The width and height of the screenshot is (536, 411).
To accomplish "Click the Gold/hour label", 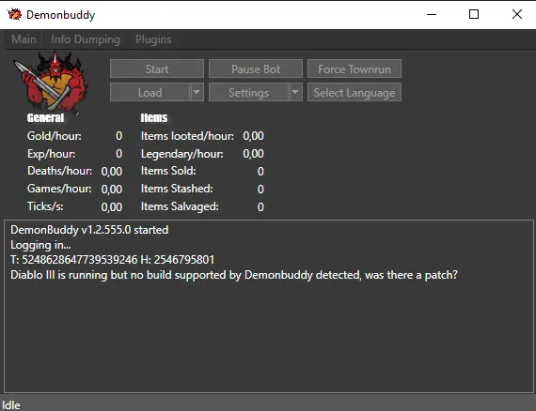I will (x=55, y=136).
